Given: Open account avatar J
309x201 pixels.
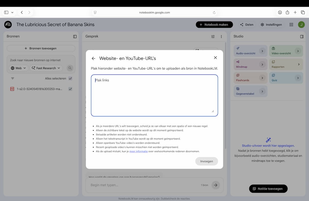Looking at the screenshot, I should pos(301,25).
